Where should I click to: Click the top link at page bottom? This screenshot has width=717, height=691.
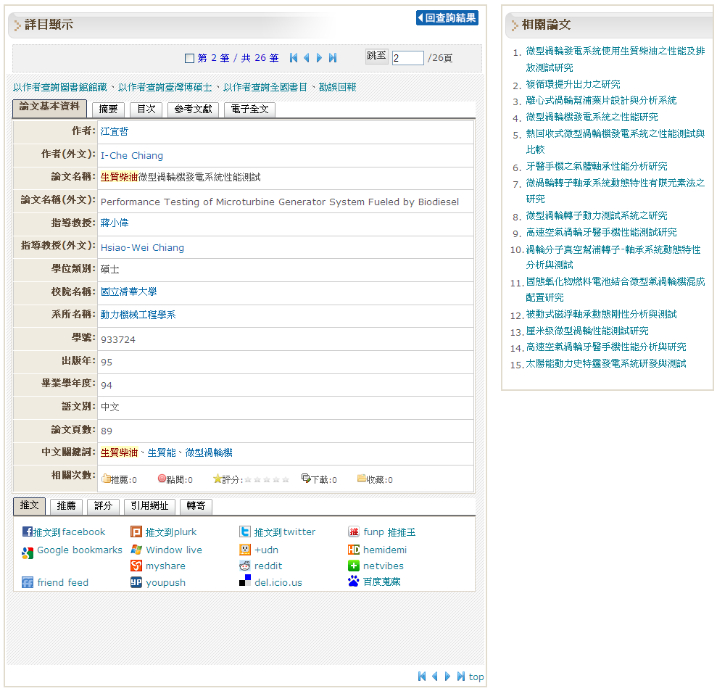pyautogui.click(x=476, y=676)
